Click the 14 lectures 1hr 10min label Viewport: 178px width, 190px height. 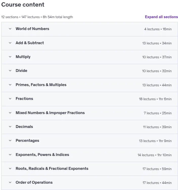coord(155,155)
